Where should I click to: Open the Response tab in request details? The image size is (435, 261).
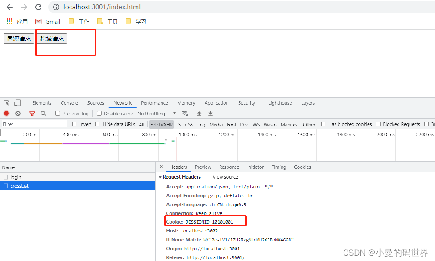(229, 167)
